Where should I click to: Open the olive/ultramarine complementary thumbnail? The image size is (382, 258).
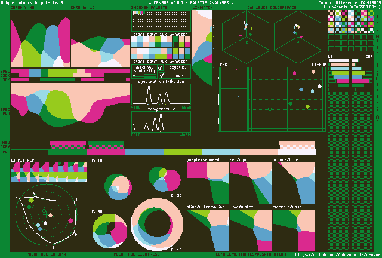coord(208,231)
